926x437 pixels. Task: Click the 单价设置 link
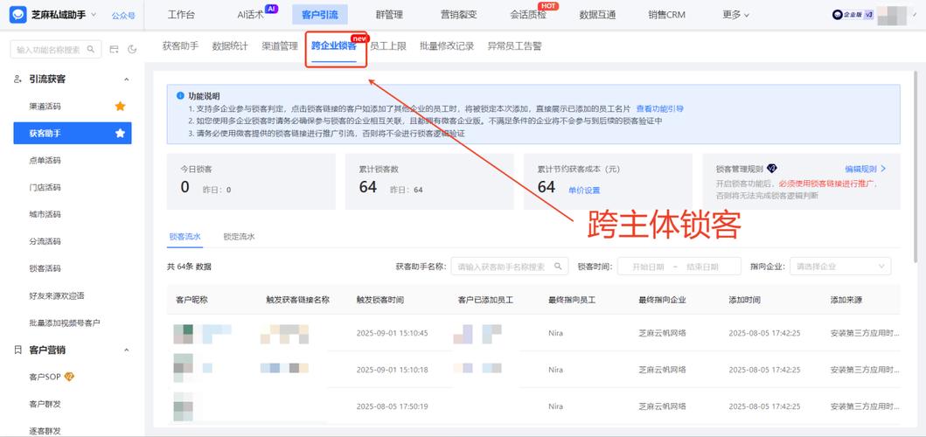click(x=584, y=190)
